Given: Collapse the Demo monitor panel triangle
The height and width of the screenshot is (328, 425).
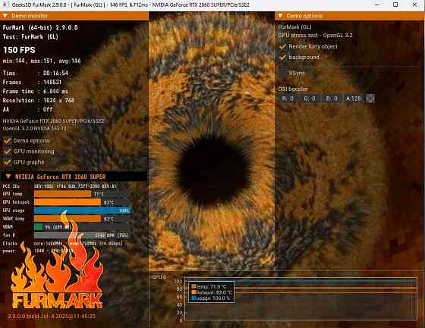Looking at the screenshot, I should (5, 16).
